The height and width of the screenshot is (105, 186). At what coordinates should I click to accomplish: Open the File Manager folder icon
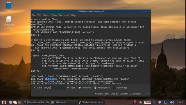15,102
